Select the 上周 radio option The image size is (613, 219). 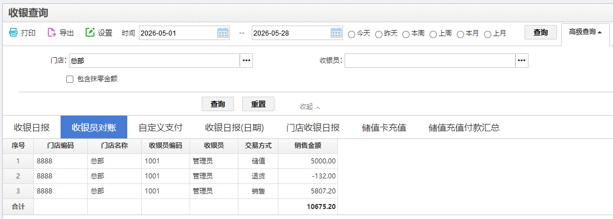point(433,34)
